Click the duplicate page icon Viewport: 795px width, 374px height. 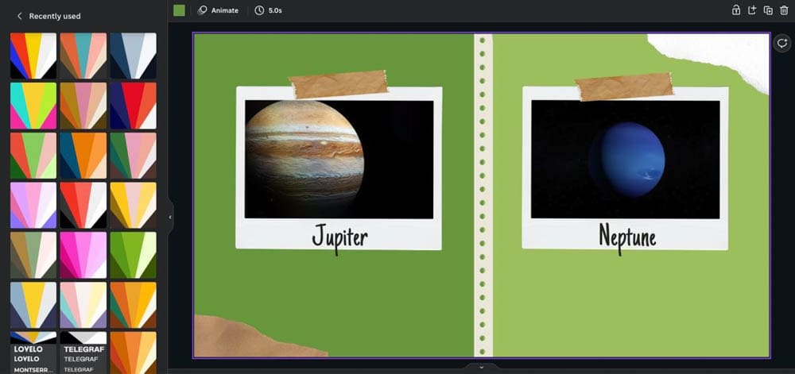click(768, 10)
